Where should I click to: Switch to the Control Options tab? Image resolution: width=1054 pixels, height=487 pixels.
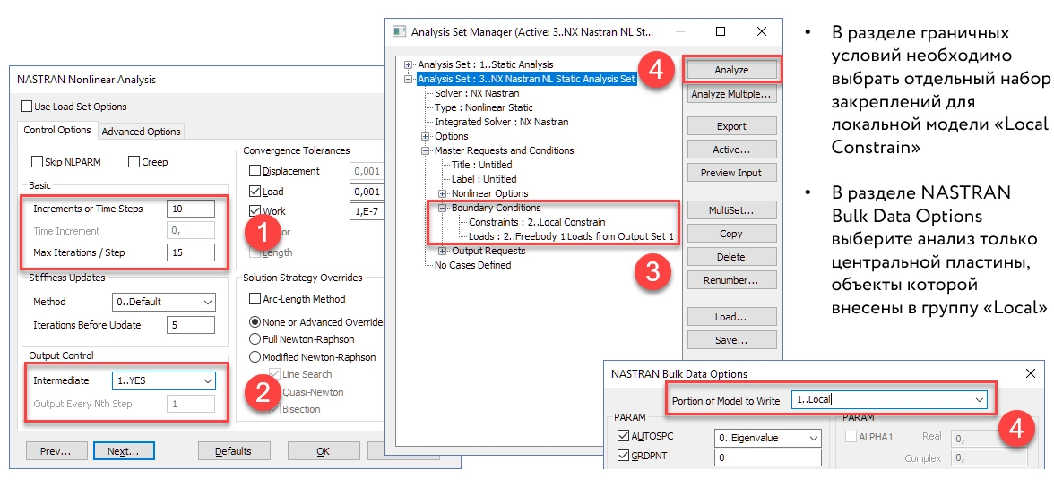pos(57,131)
